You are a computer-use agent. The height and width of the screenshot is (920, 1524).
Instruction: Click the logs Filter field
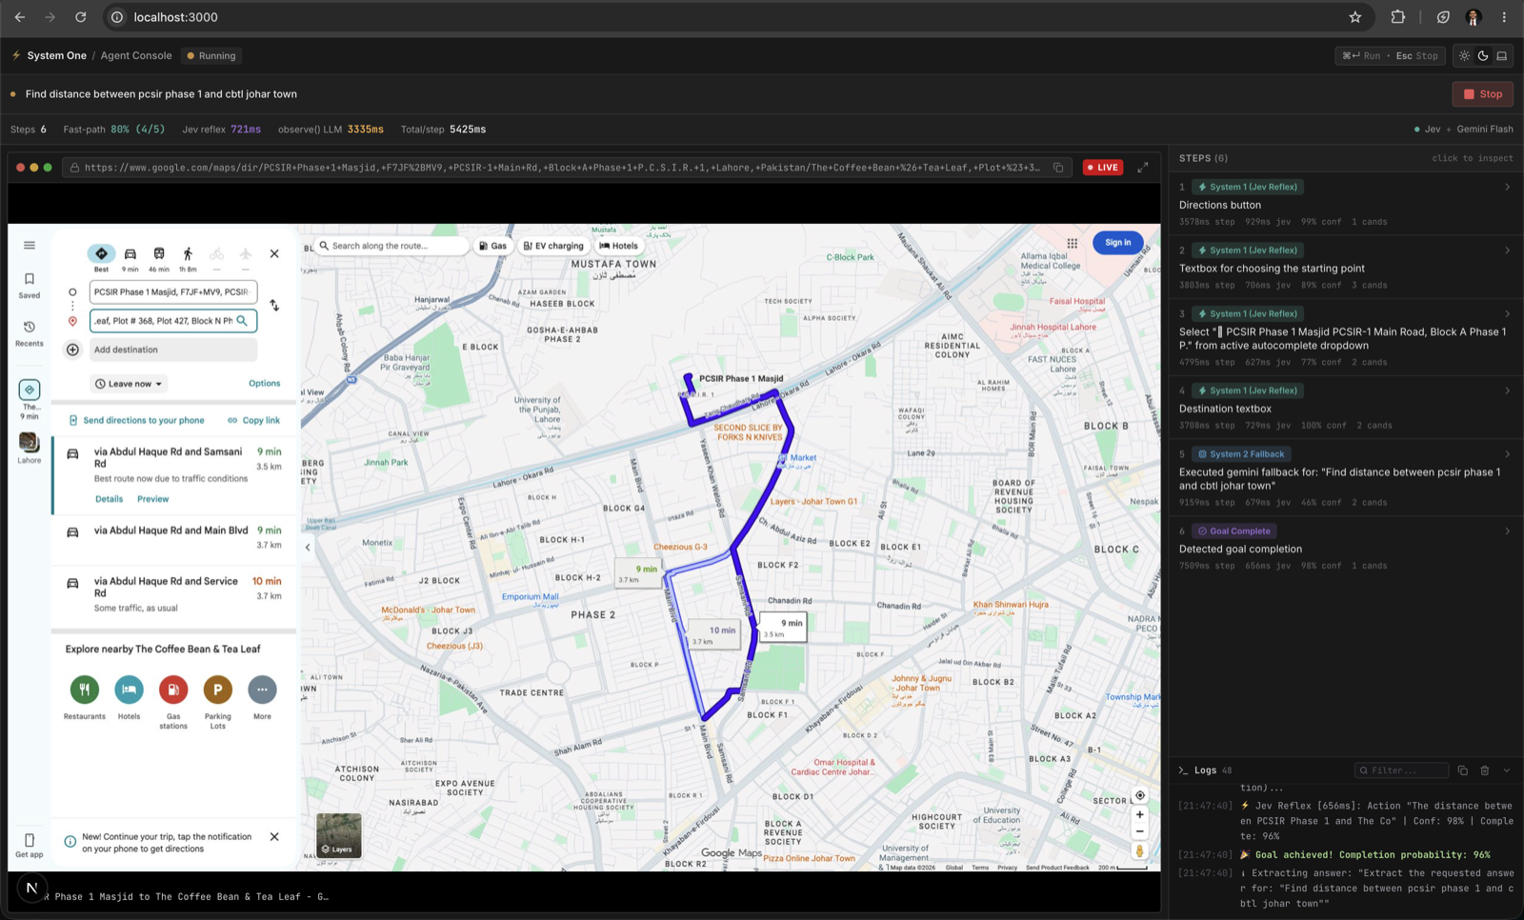coord(1401,770)
